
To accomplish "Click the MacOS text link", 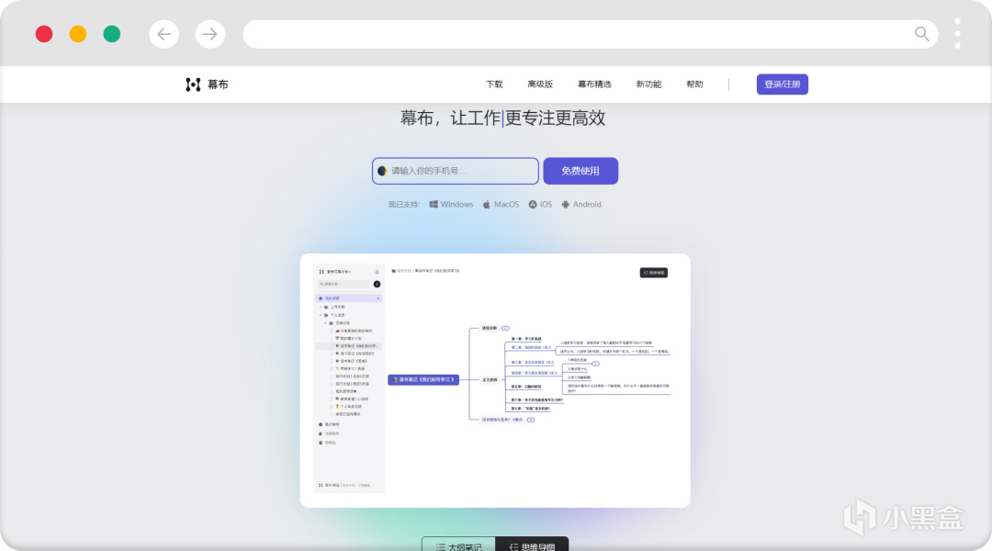I will point(506,205).
